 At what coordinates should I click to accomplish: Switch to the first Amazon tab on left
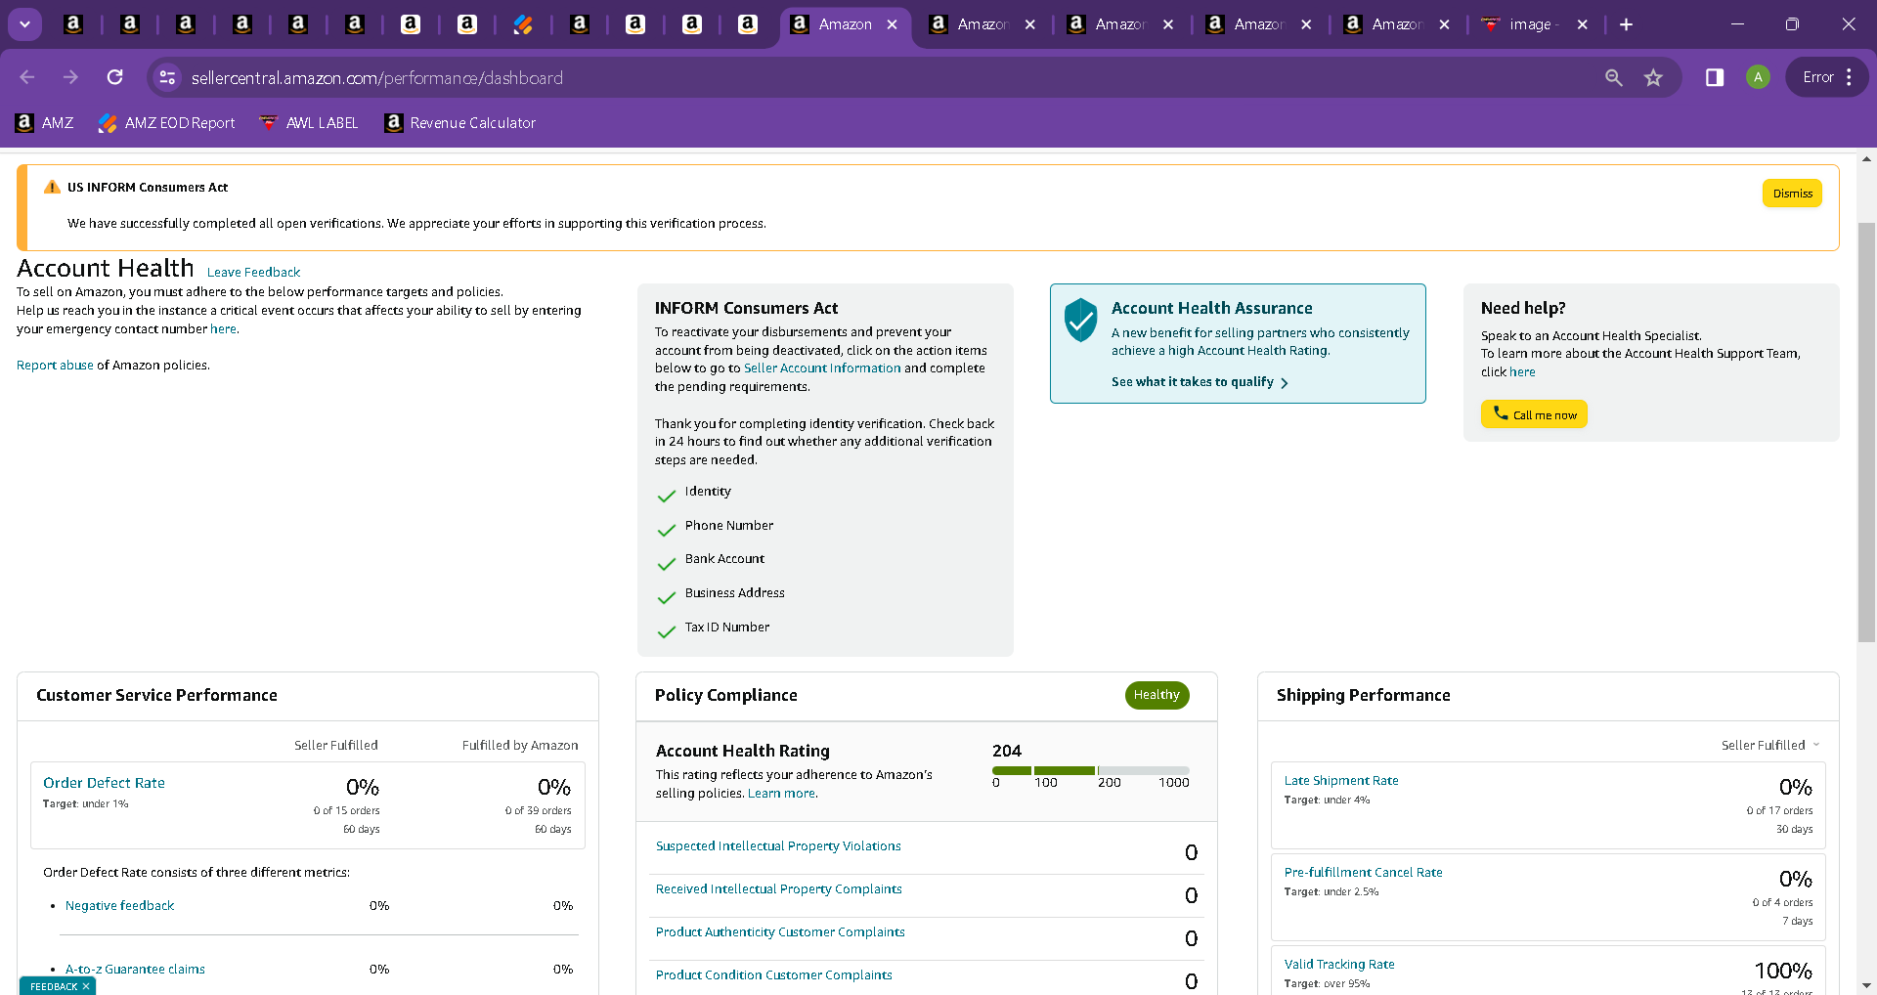73,24
